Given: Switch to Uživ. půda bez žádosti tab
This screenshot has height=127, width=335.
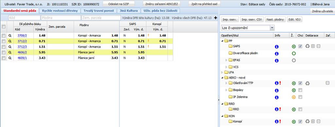Looking at the screenshot, I should (160, 11).
